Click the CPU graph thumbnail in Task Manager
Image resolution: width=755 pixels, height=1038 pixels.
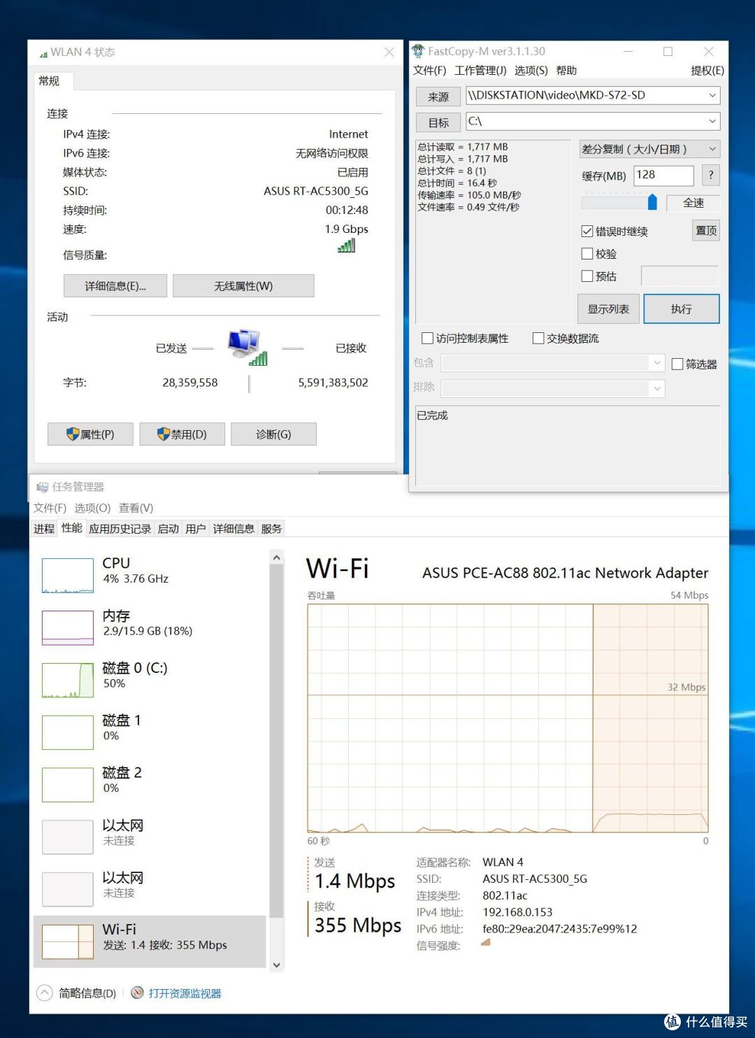[x=68, y=576]
